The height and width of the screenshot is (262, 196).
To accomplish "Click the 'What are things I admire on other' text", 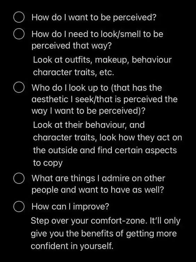I will pos(98,178).
